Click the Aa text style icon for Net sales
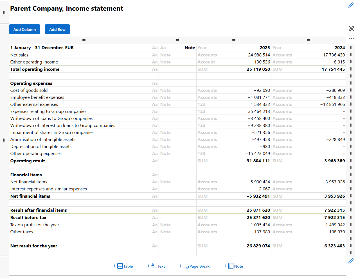The height and width of the screenshot is (278, 358). (x=155, y=55)
